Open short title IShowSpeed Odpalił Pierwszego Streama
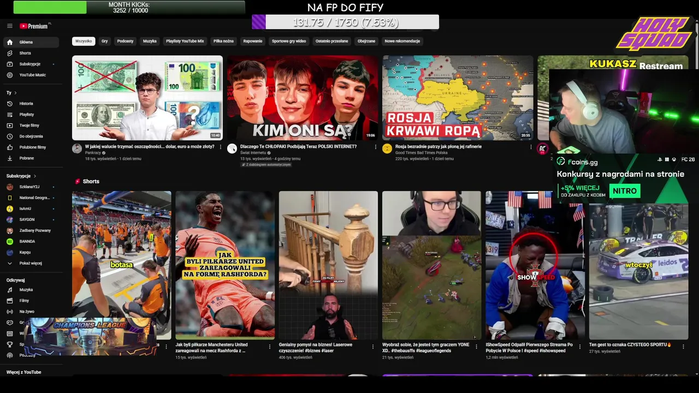 529,348
